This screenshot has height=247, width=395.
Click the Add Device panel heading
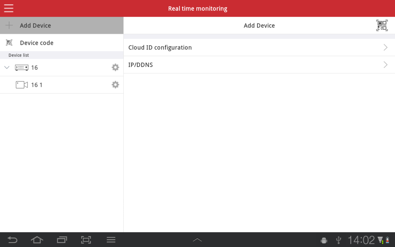[x=259, y=25]
